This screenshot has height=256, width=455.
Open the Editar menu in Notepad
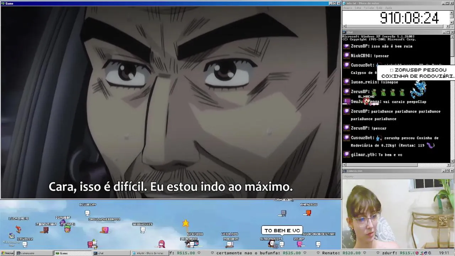click(x=358, y=8)
